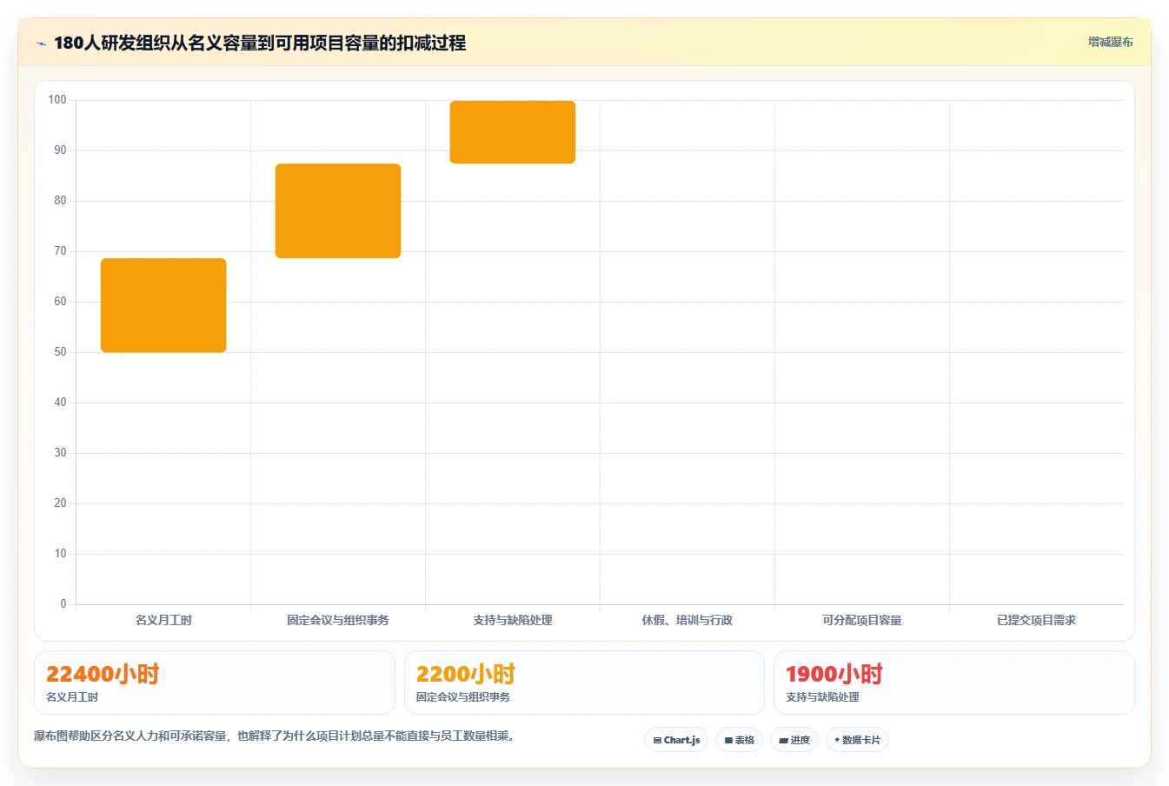Click the 进度 tag chip

tap(794, 740)
